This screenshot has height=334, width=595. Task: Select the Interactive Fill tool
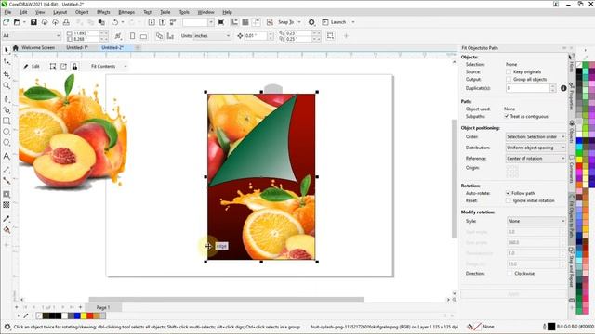tap(7, 230)
